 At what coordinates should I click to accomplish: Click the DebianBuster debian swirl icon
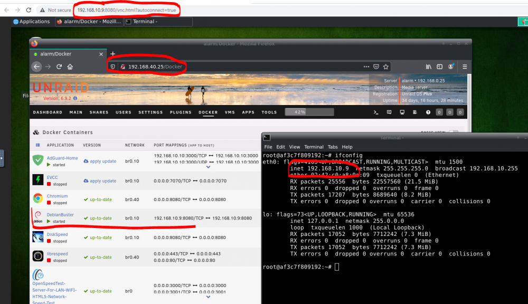point(37,217)
